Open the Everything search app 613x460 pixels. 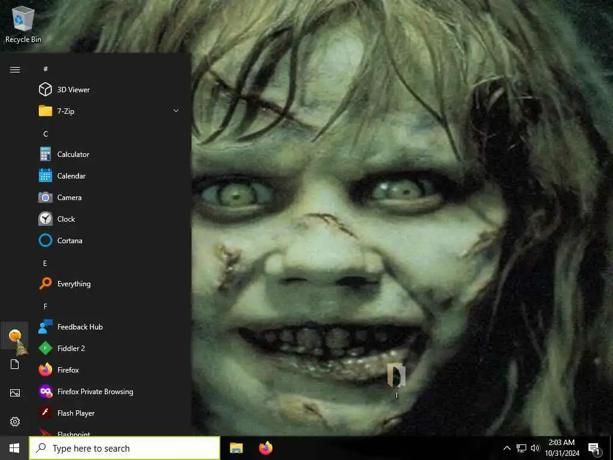point(110,283)
